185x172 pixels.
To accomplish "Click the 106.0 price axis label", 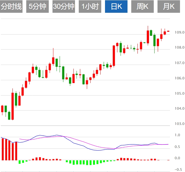I will coord(179,78).
